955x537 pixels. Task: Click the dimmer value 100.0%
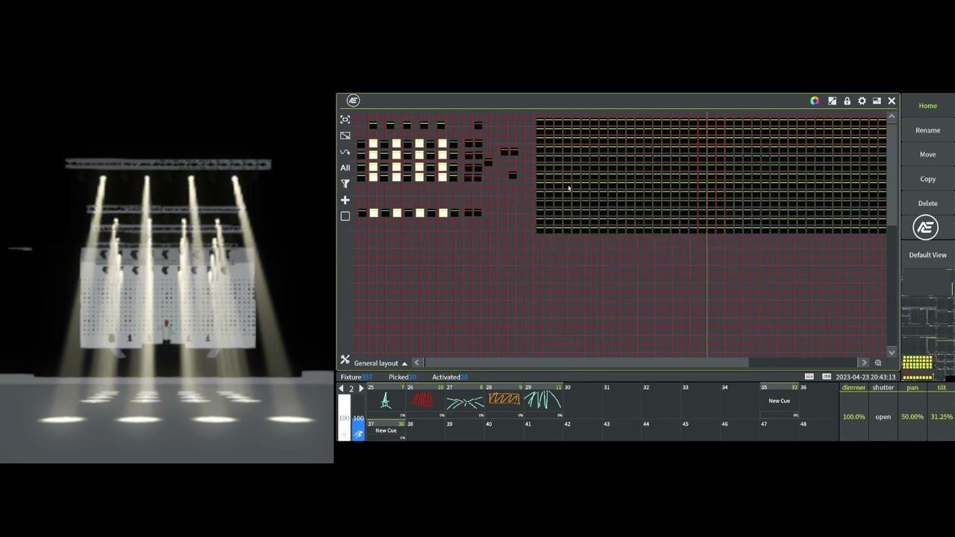[854, 417]
